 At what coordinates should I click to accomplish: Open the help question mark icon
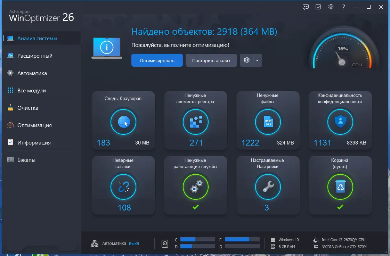[343, 7]
